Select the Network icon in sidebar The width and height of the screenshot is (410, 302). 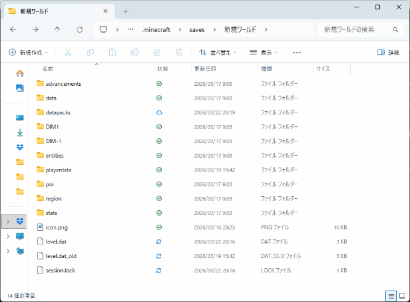20,251
